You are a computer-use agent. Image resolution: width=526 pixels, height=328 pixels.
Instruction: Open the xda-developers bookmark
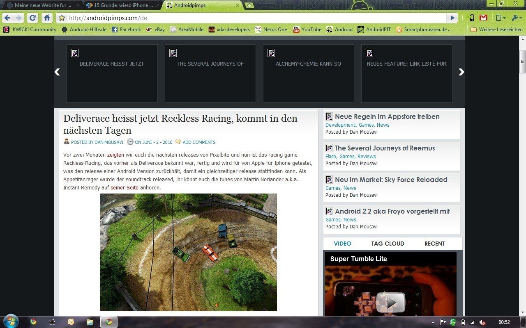229,30
